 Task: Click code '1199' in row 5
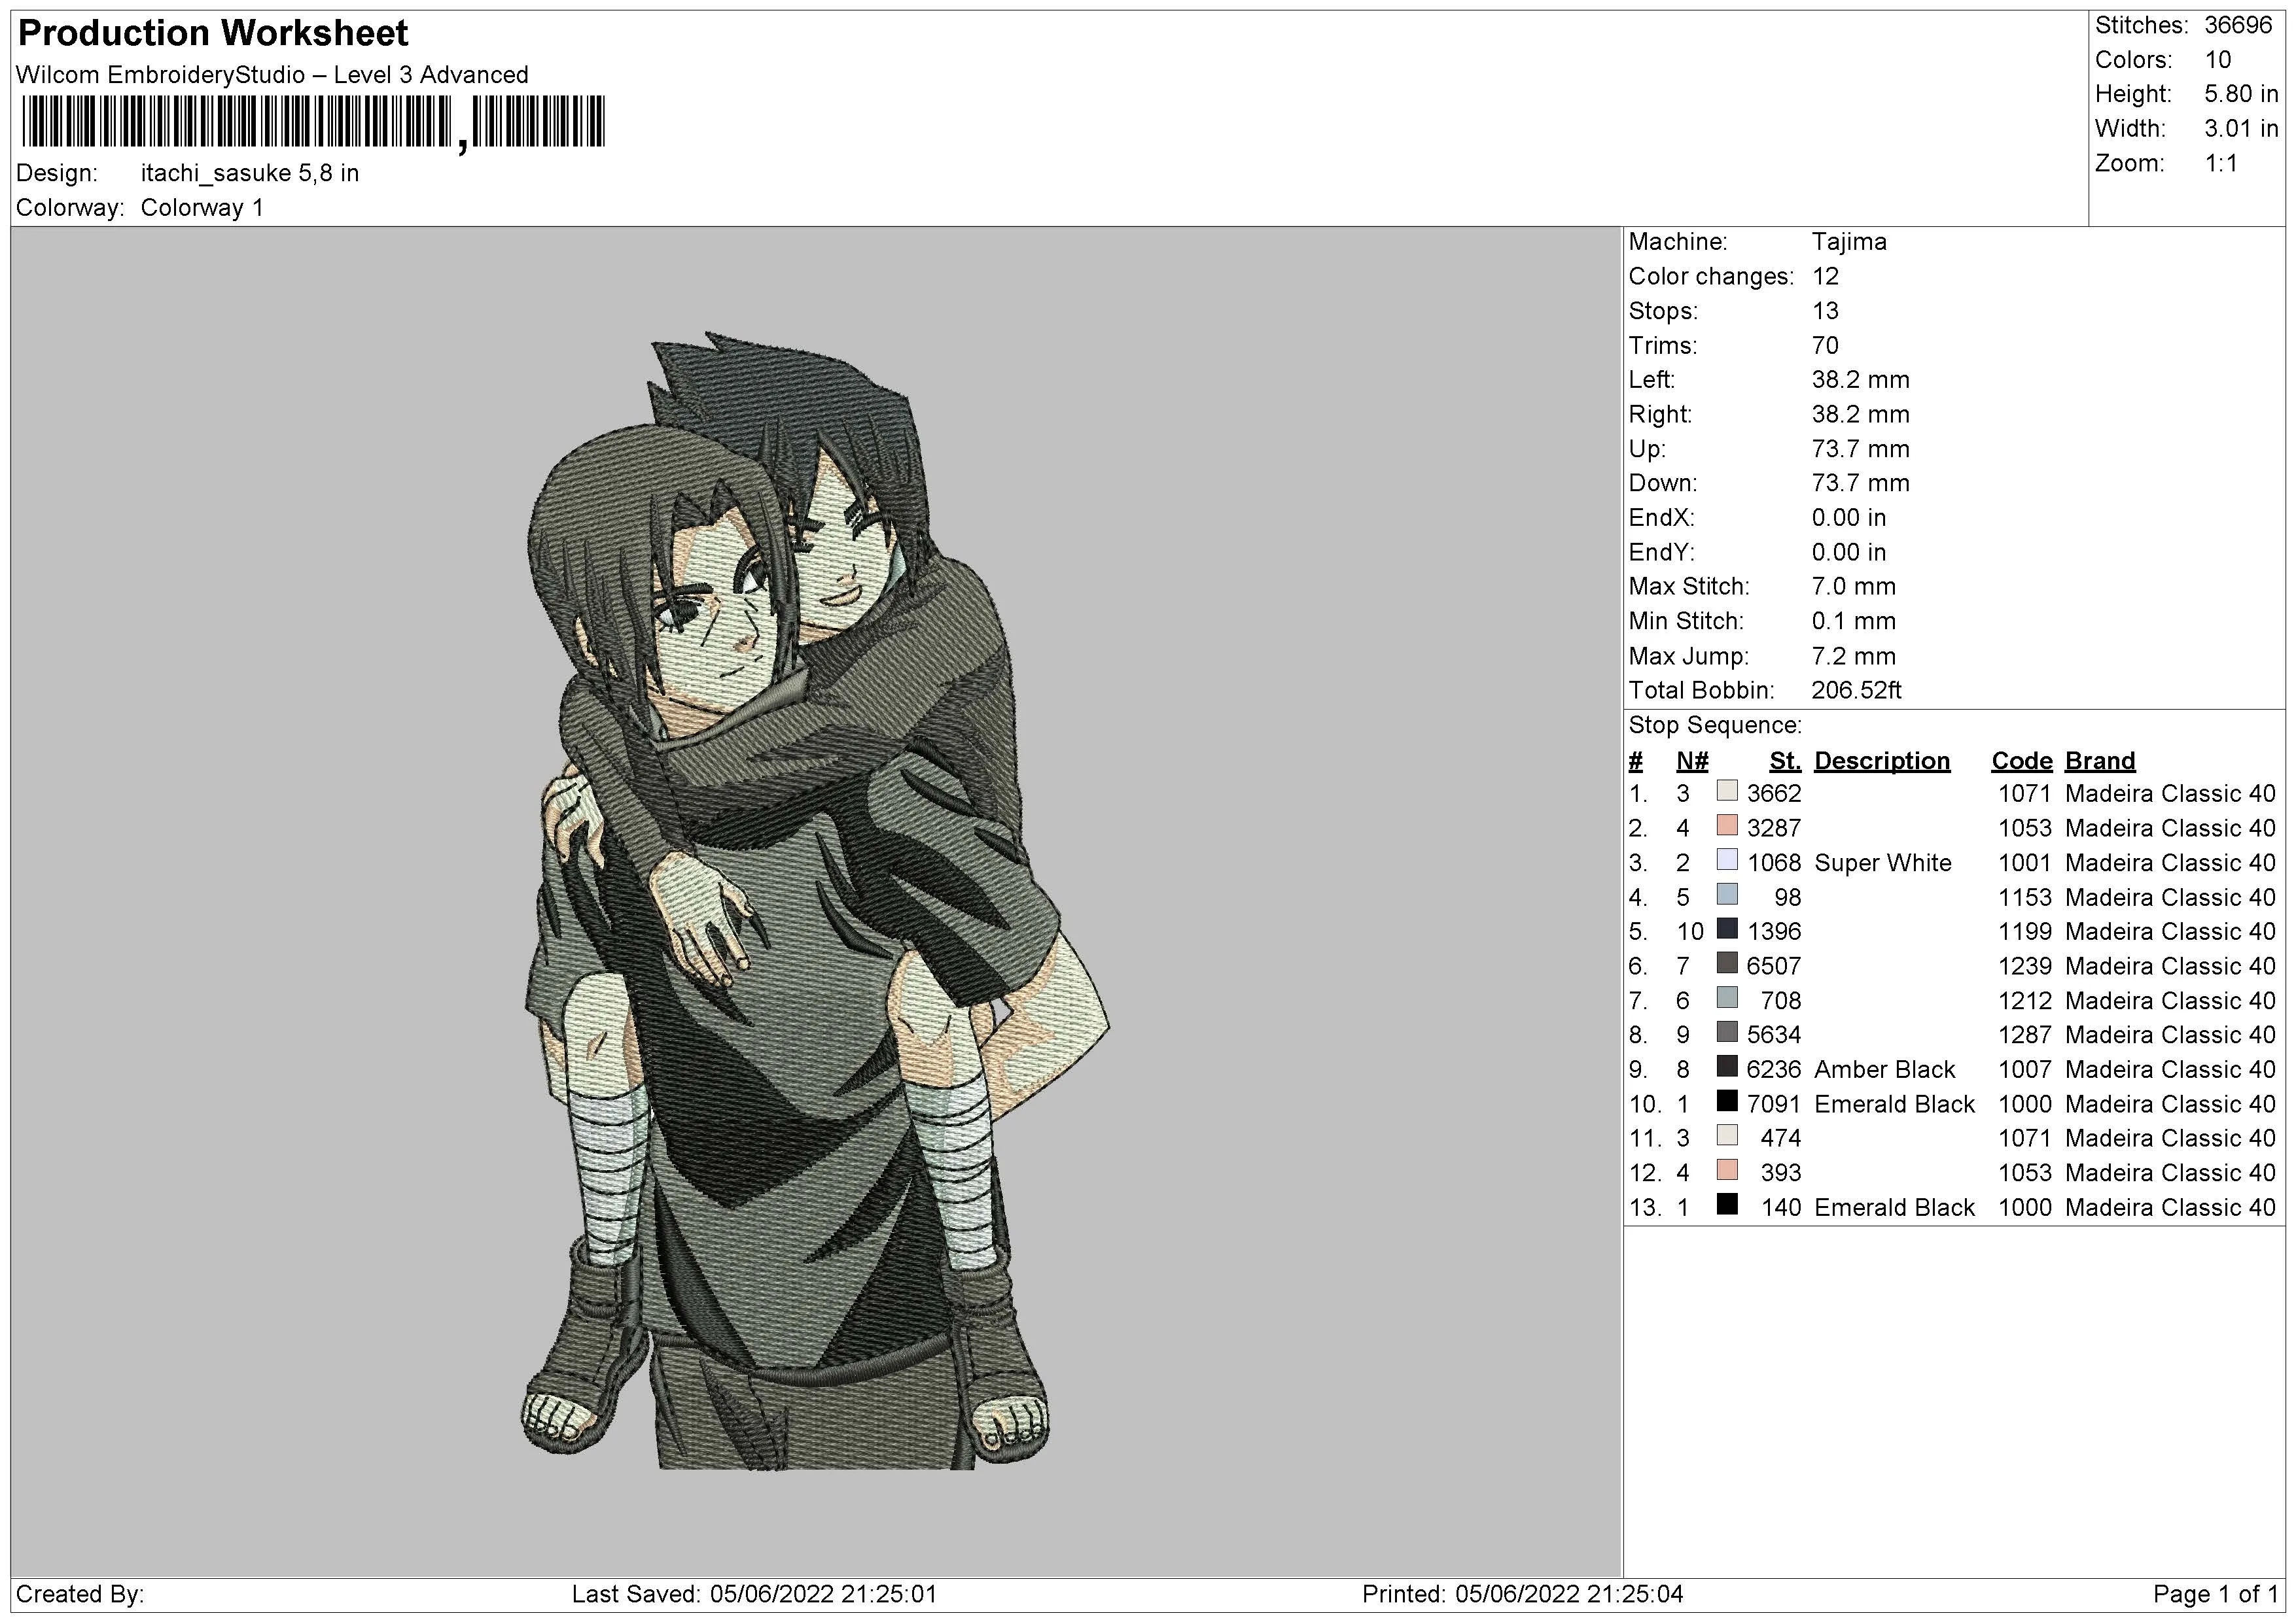(2025, 931)
